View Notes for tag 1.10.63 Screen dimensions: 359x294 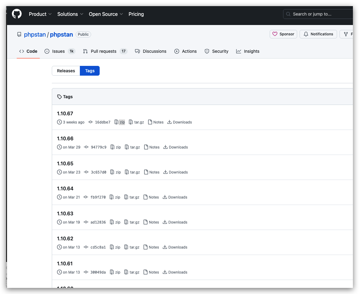point(151,222)
